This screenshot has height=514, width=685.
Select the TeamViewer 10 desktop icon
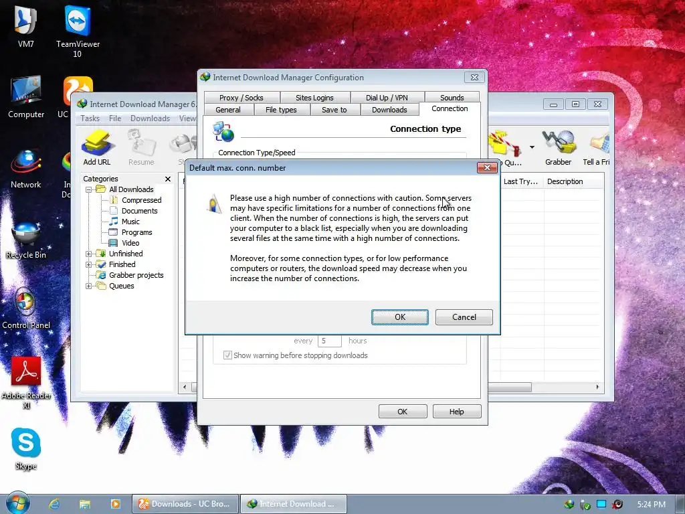(x=78, y=31)
